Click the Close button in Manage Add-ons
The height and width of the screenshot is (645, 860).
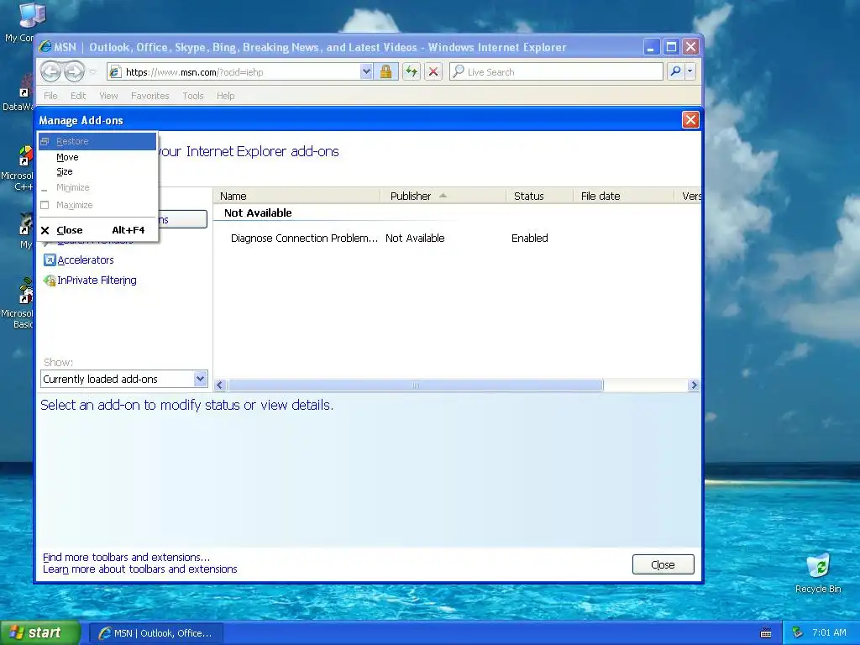click(x=663, y=564)
